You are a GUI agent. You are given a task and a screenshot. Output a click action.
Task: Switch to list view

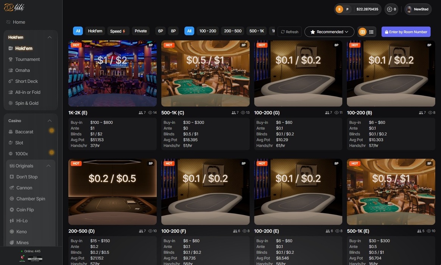(371, 32)
